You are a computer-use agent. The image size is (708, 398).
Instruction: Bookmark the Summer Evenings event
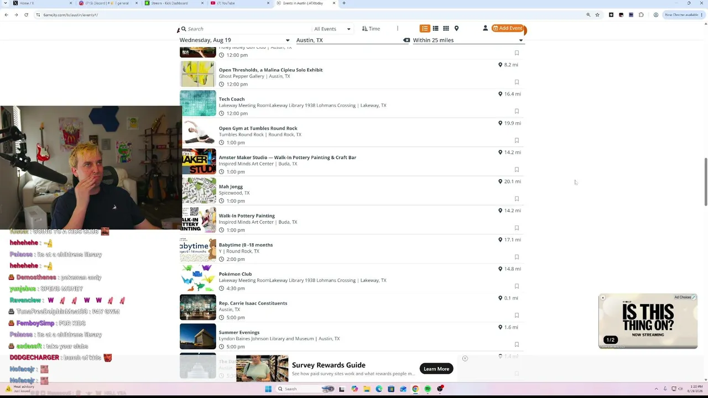click(x=517, y=344)
